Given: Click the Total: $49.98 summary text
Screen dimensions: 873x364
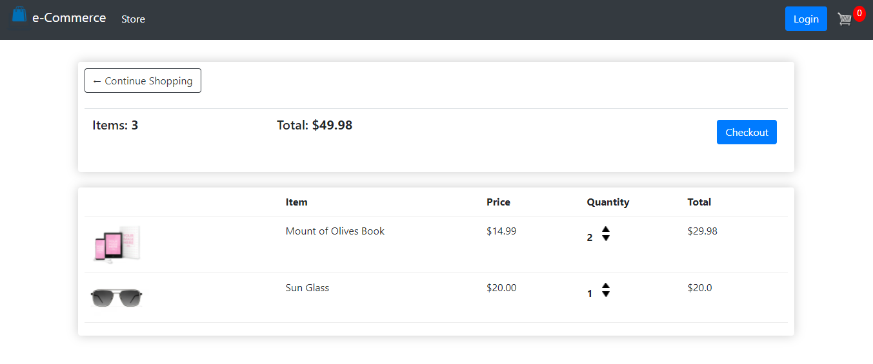Looking at the screenshot, I should pyautogui.click(x=314, y=126).
